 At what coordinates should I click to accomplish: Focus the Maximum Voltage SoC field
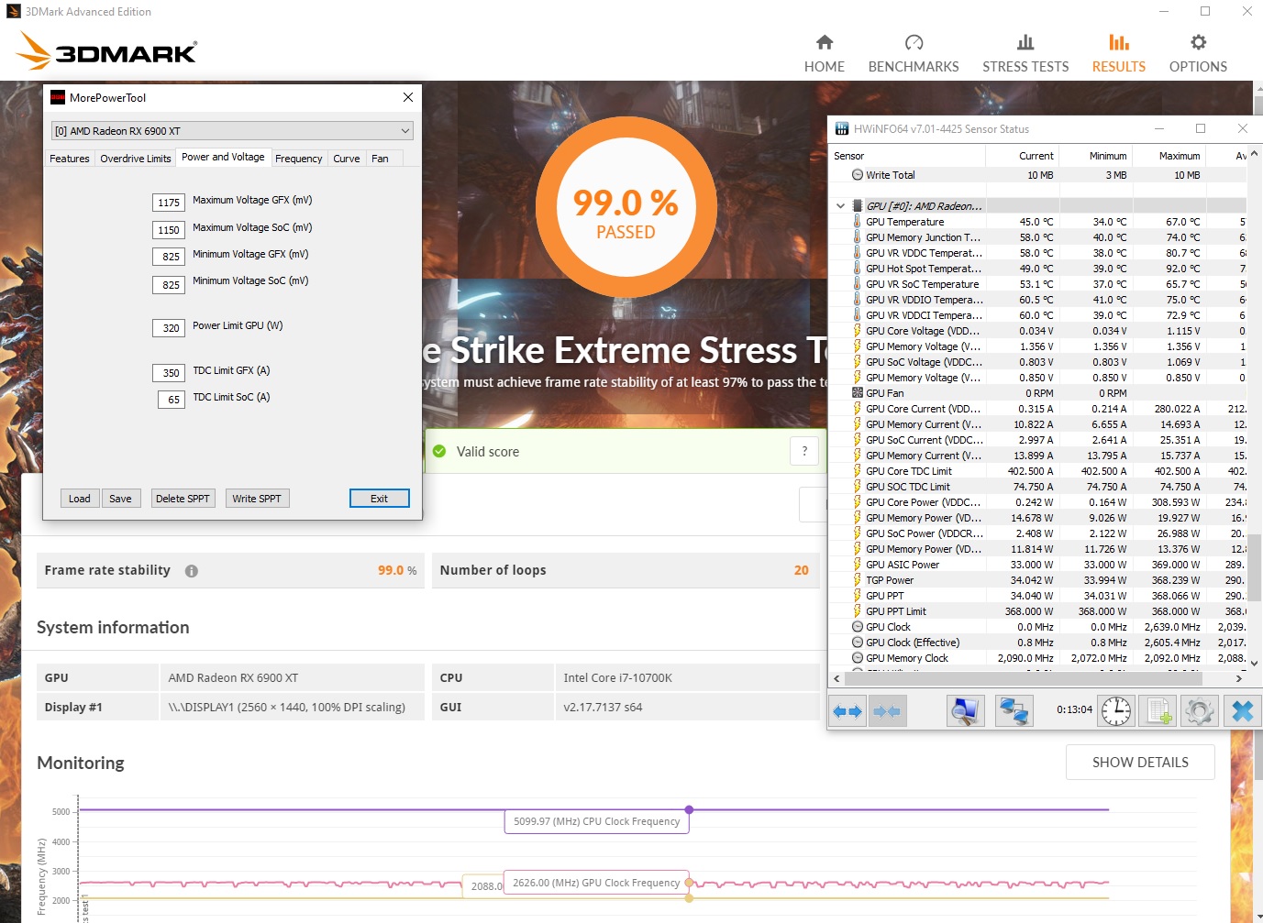pos(169,230)
